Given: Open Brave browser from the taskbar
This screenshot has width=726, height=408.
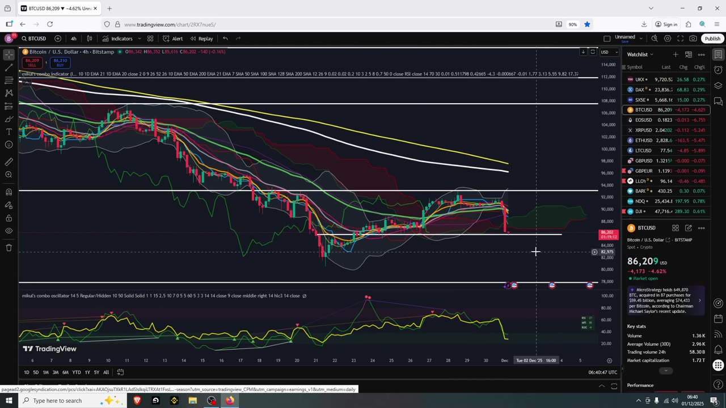Looking at the screenshot, I should tap(137, 401).
